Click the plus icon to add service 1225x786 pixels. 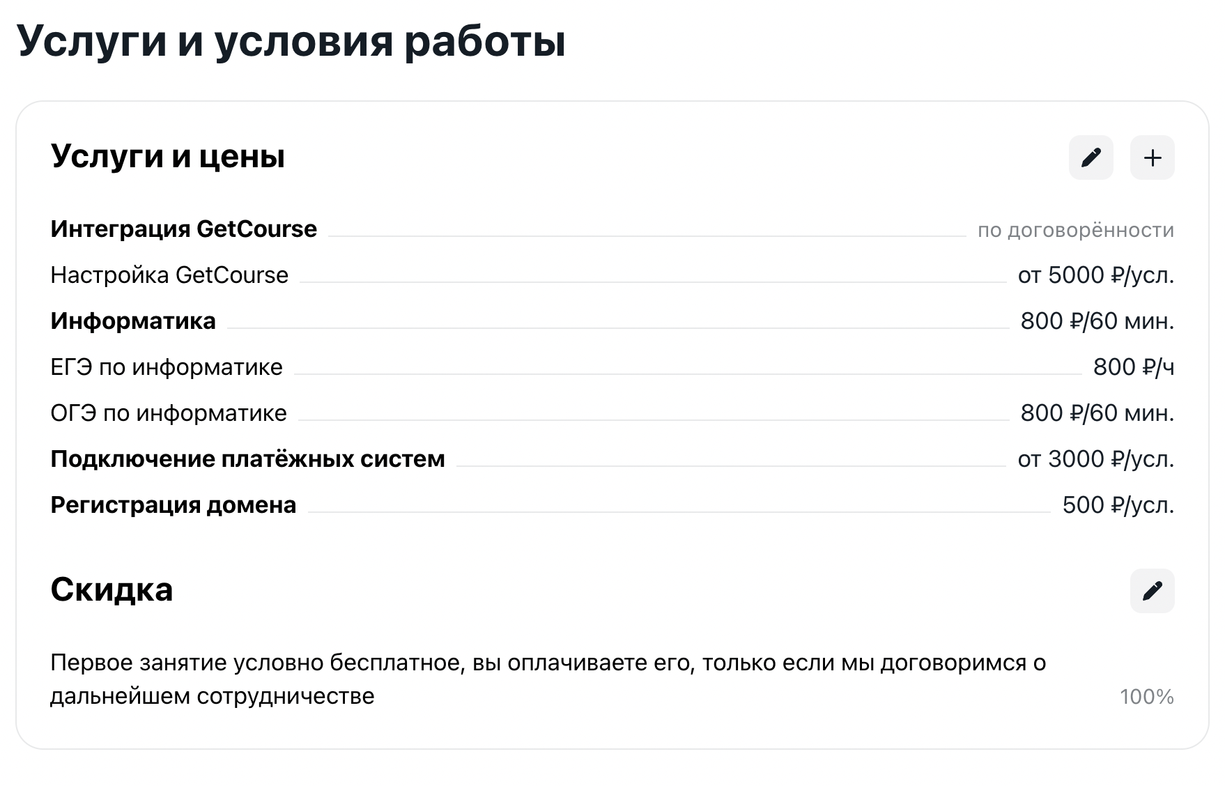click(1152, 157)
